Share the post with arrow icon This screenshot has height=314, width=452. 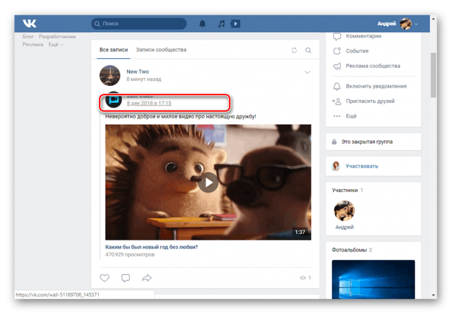coord(147,278)
